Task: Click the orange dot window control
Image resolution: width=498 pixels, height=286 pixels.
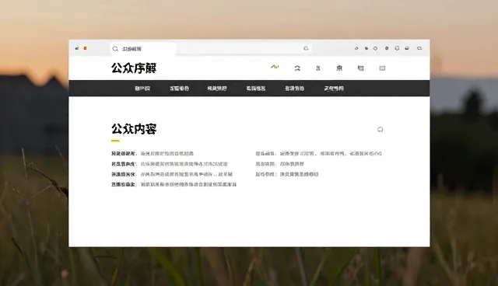Action: tap(85, 48)
